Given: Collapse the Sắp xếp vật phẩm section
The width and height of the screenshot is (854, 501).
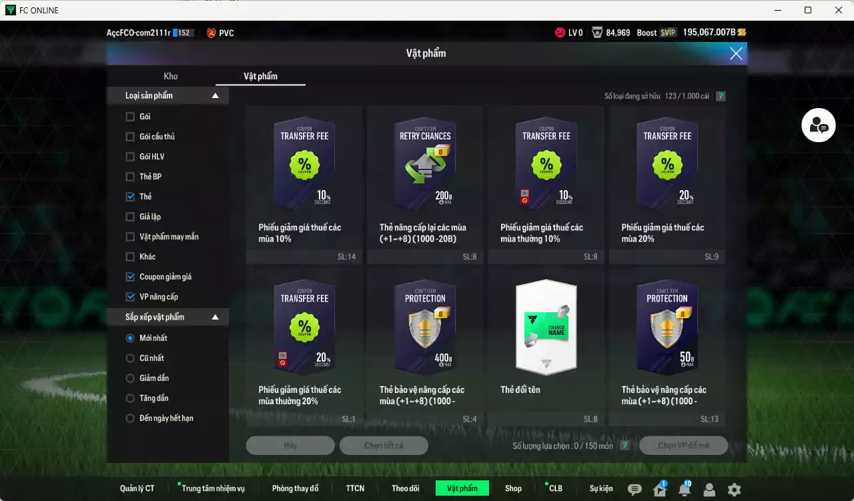Looking at the screenshot, I should (215, 318).
